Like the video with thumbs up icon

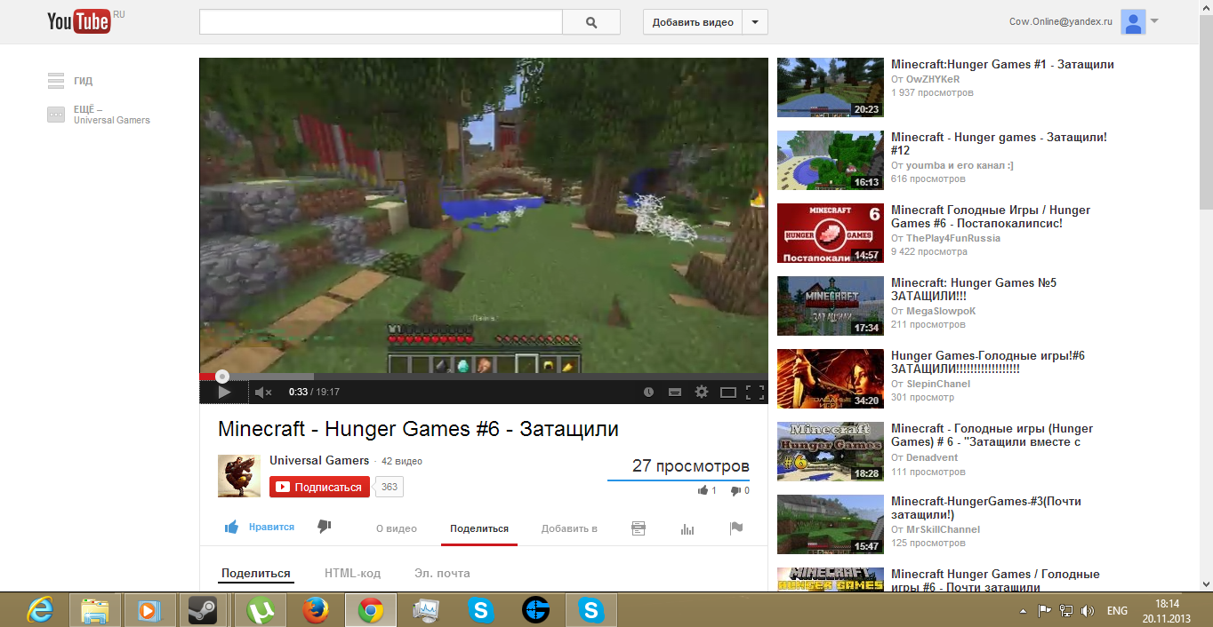pyautogui.click(x=231, y=528)
